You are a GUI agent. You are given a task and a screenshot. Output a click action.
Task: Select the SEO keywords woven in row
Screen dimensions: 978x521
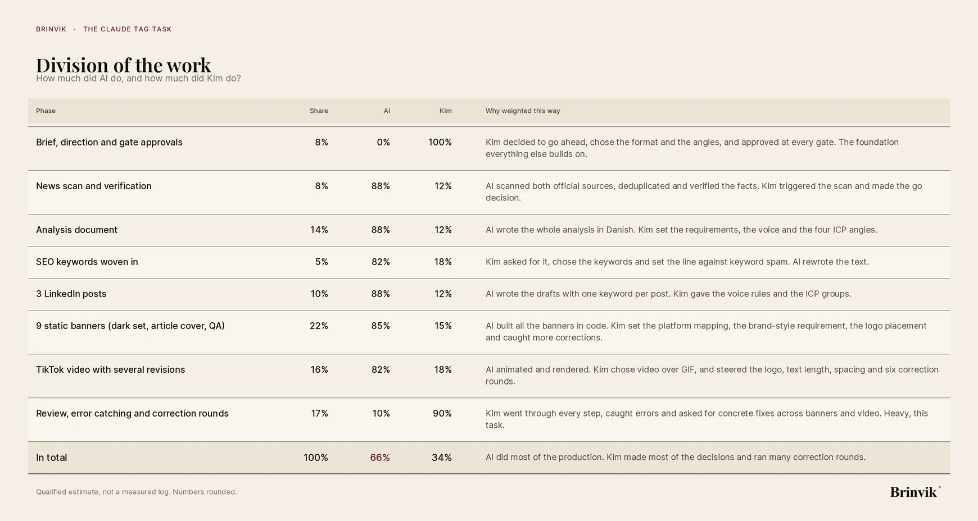point(489,262)
